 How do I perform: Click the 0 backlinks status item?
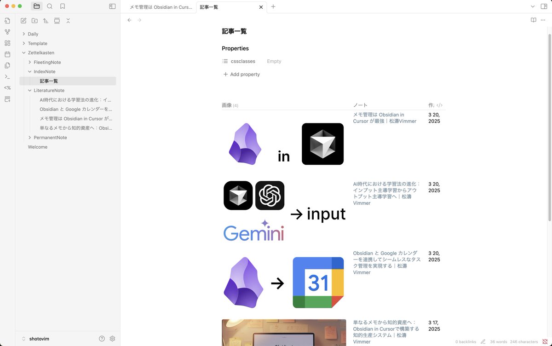[x=466, y=342]
